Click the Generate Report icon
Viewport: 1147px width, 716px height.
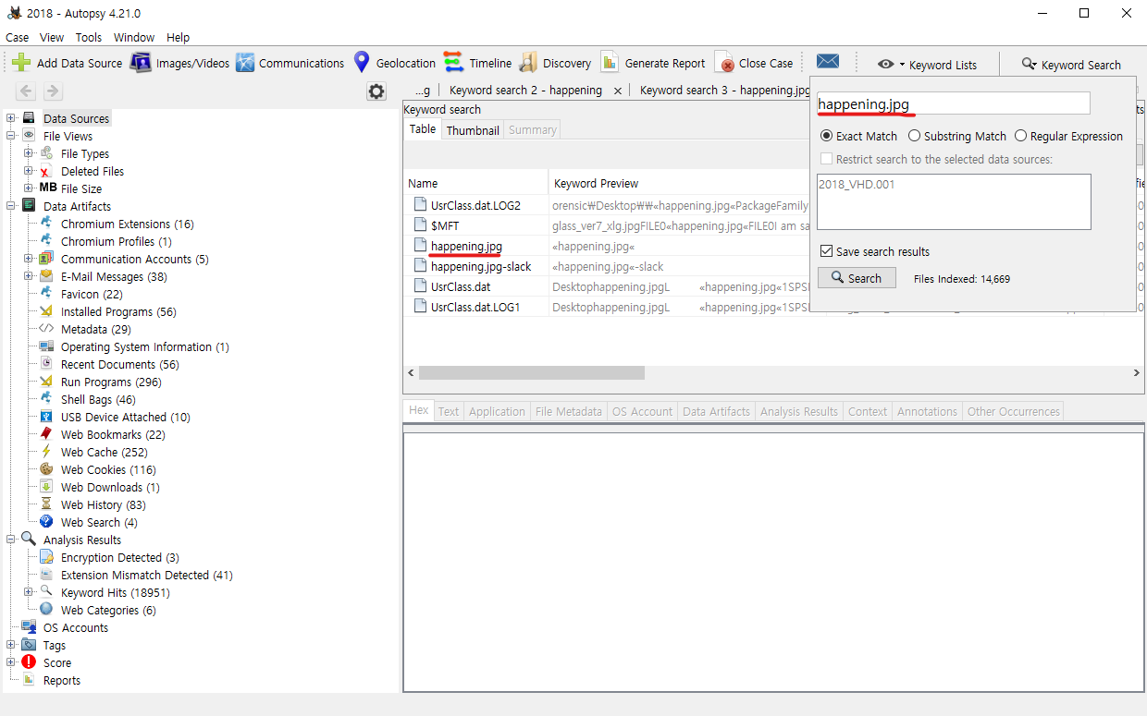(610, 63)
